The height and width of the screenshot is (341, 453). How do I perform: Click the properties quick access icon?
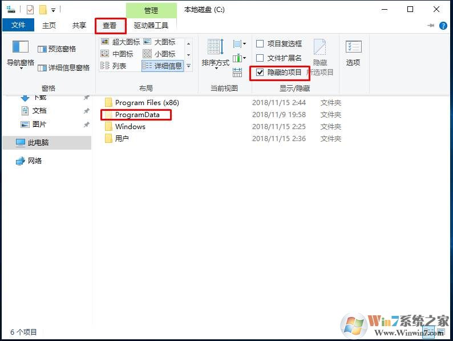(30, 10)
